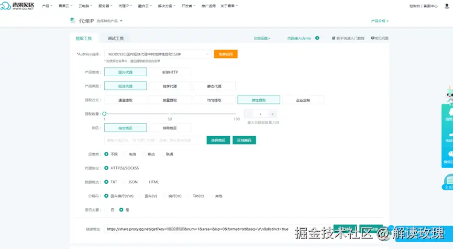This screenshot has height=249, width=453.
Task: Select the 回车(\r) separator radio
Action: [141, 196]
